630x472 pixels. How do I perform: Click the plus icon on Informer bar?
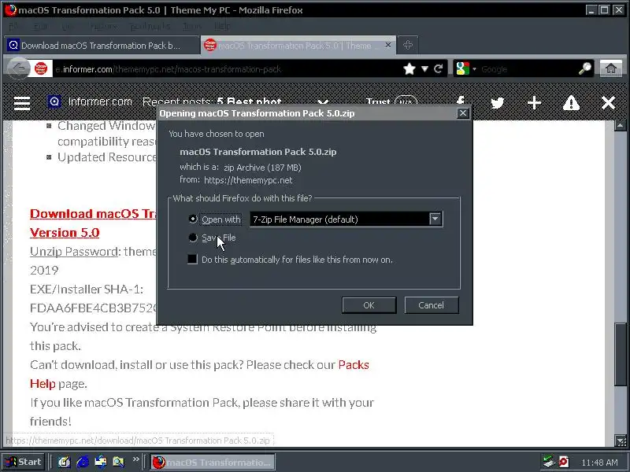(x=534, y=103)
